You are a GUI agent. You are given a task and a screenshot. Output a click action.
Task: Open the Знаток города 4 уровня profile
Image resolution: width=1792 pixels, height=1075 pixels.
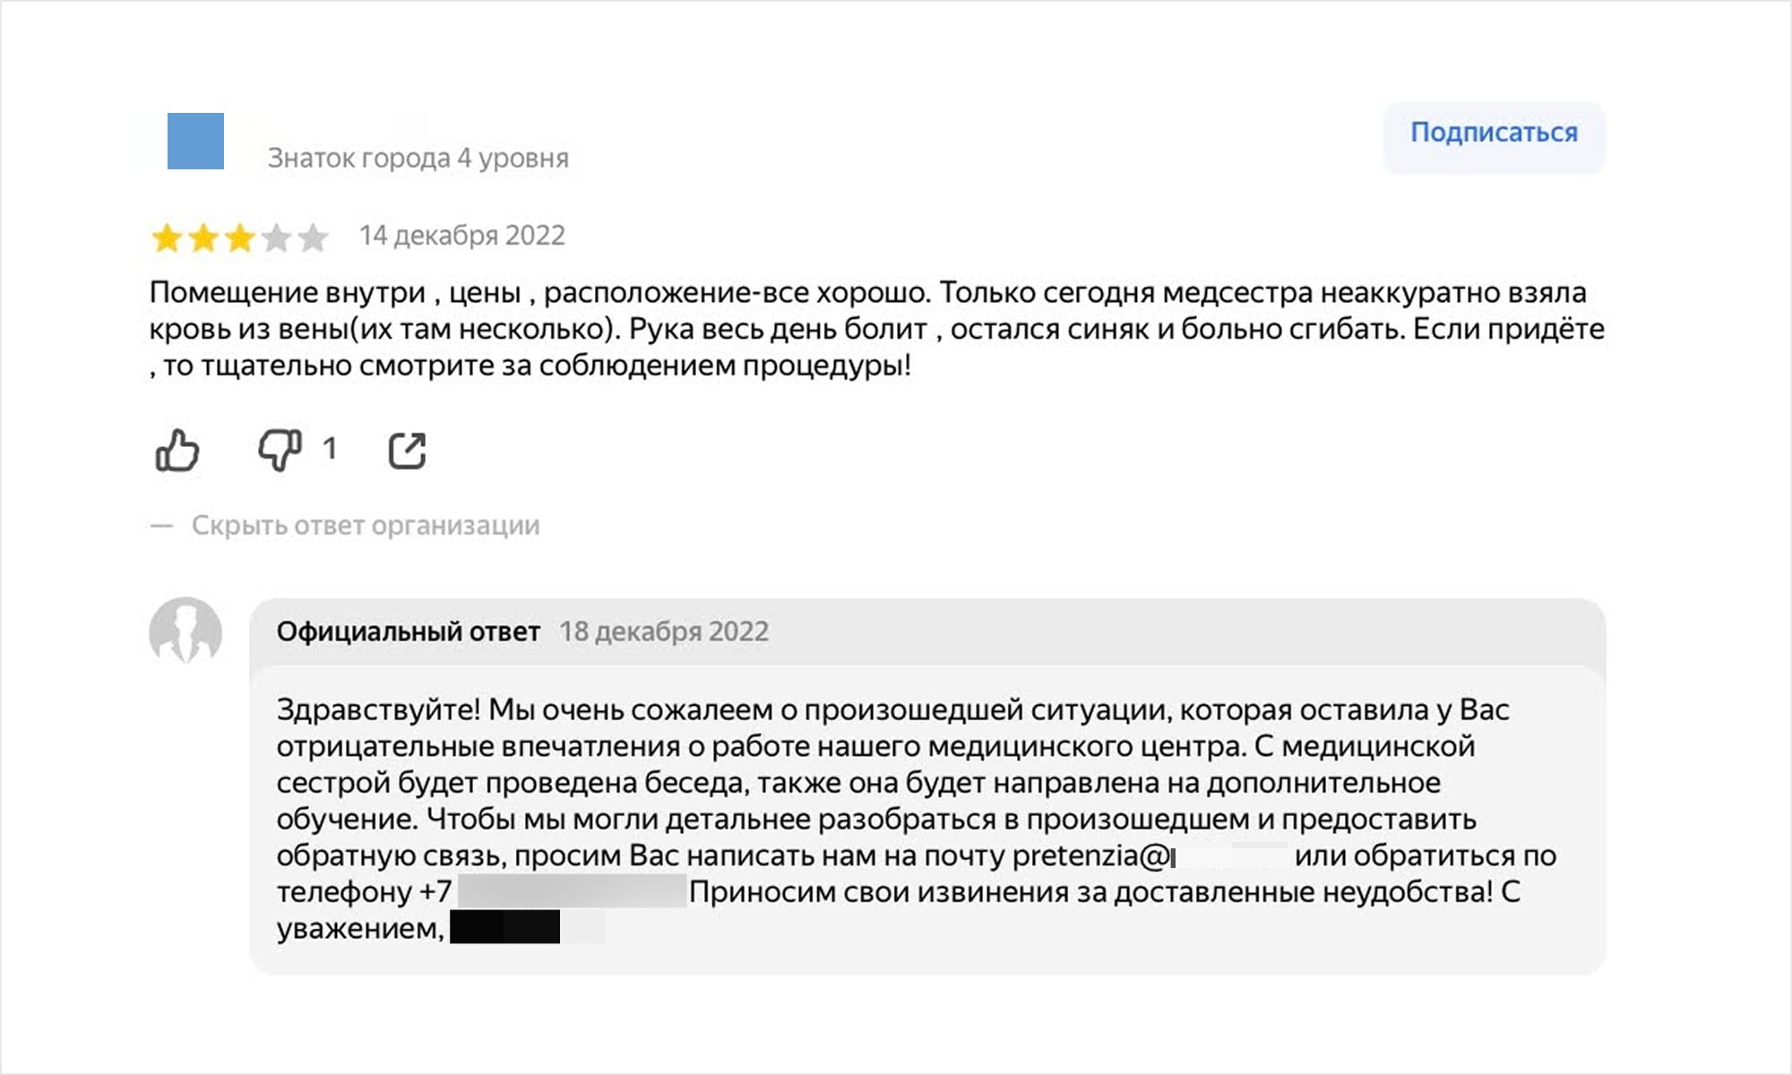point(417,159)
